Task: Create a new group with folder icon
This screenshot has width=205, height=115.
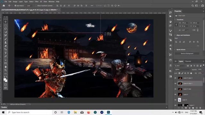Action: pos(193,108)
